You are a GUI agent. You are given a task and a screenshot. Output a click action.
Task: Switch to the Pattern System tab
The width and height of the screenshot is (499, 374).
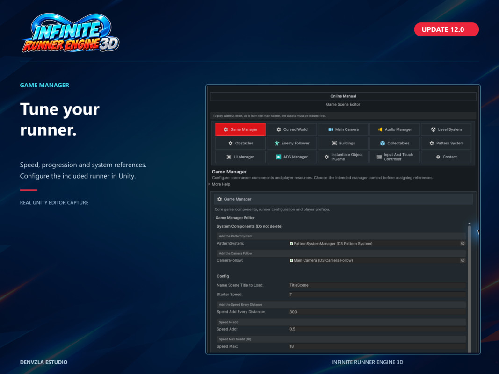(446, 143)
